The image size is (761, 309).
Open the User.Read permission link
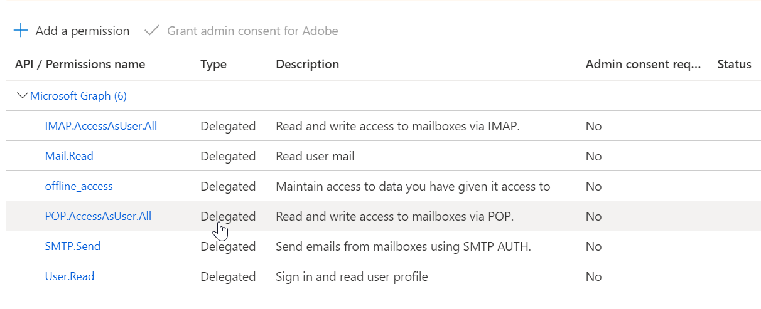point(70,276)
